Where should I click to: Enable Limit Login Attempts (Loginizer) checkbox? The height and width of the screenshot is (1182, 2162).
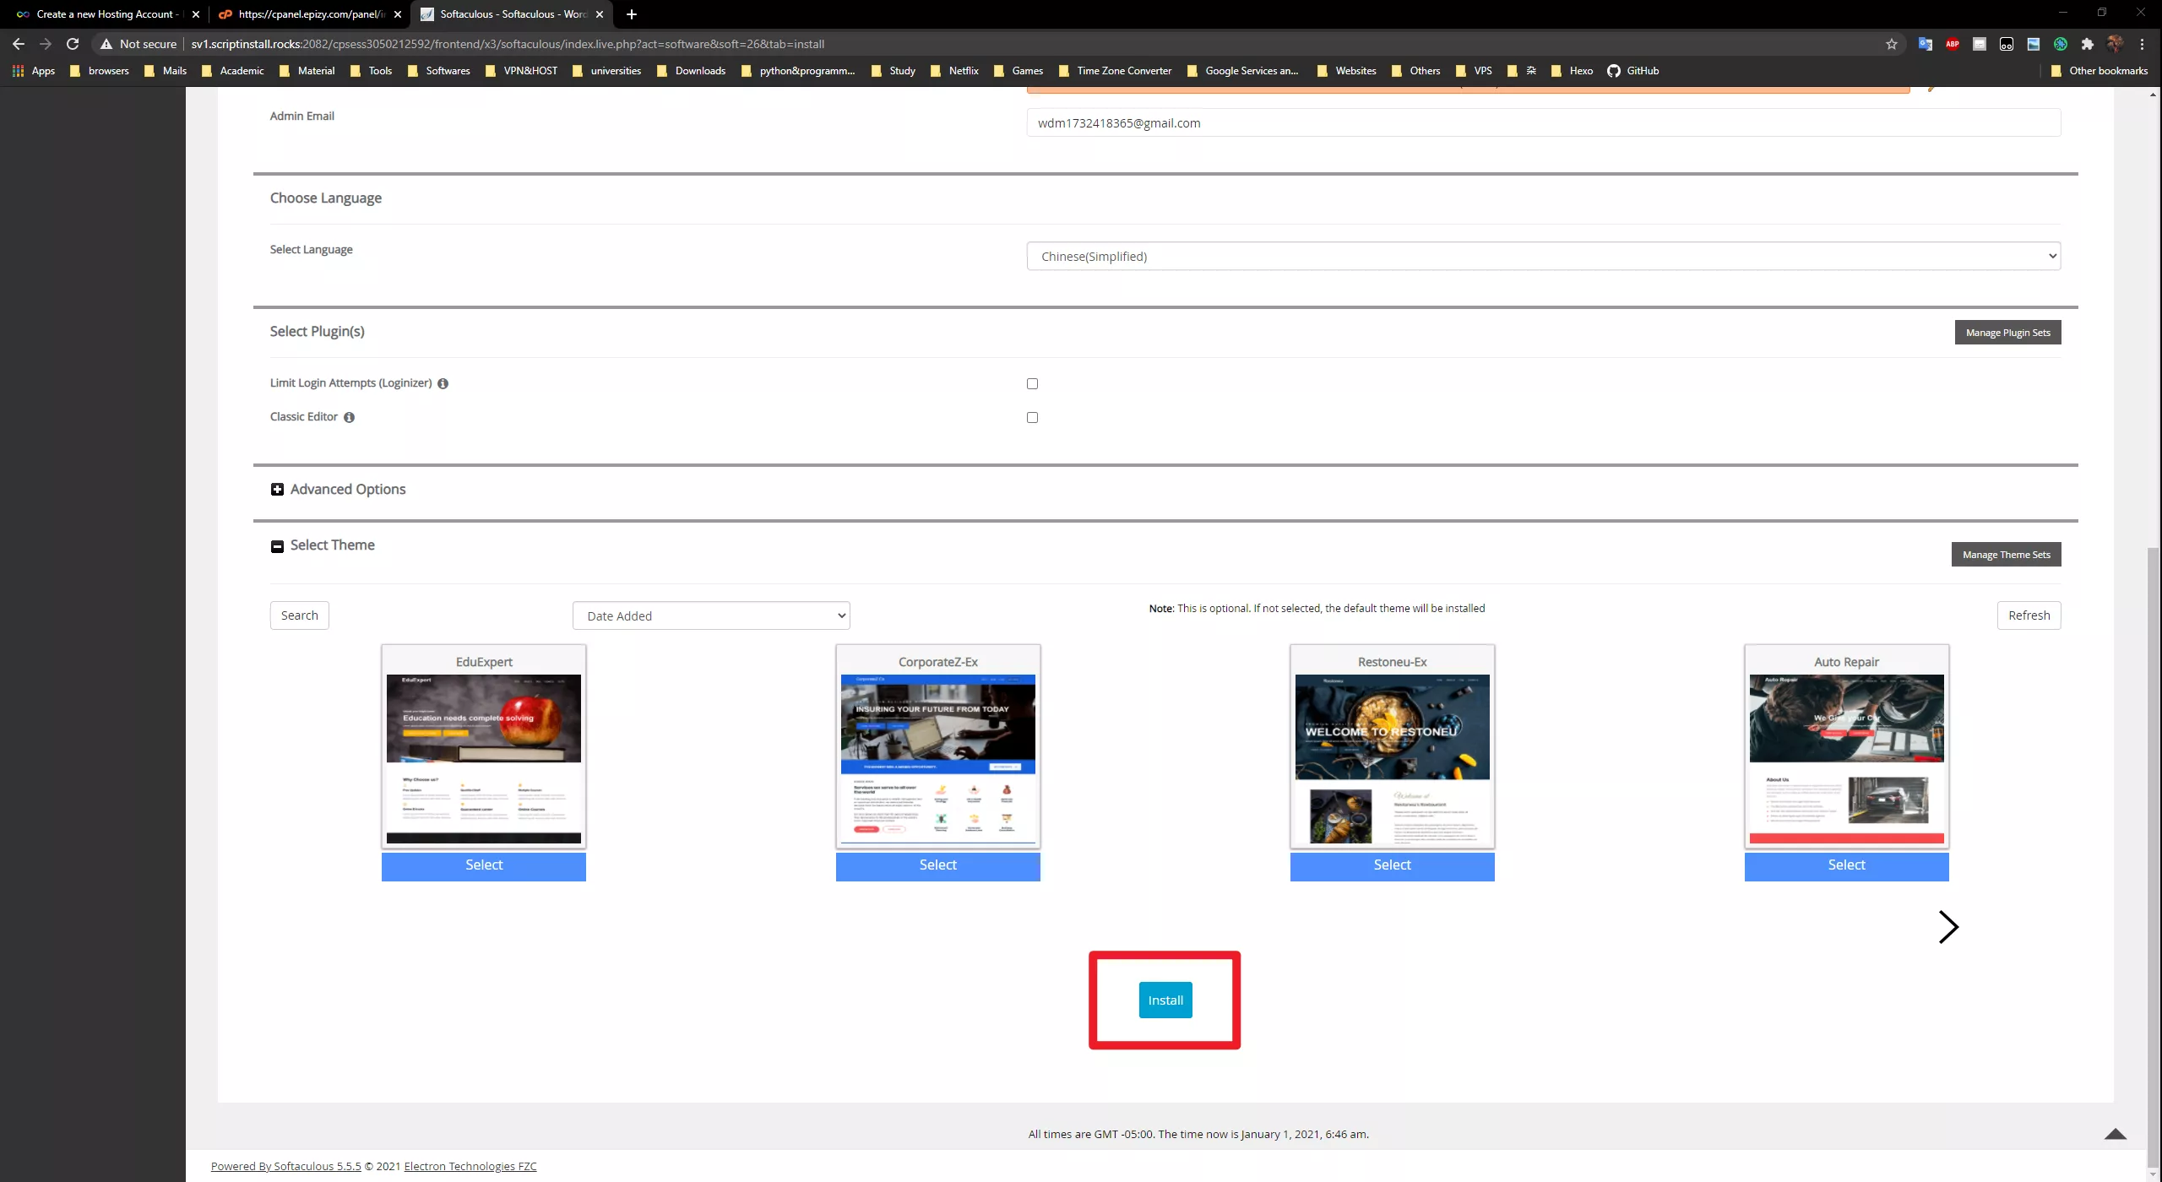[1032, 383]
